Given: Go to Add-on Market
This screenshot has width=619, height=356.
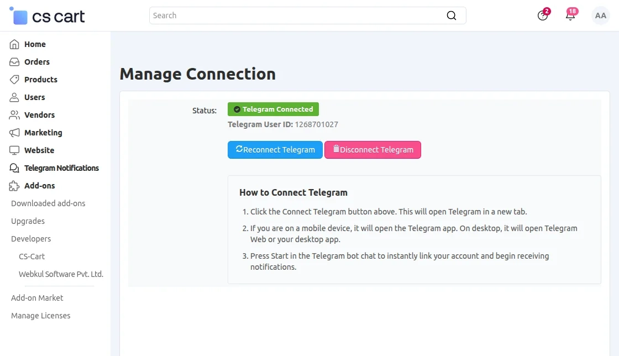Looking at the screenshot, I should (37, 298).
